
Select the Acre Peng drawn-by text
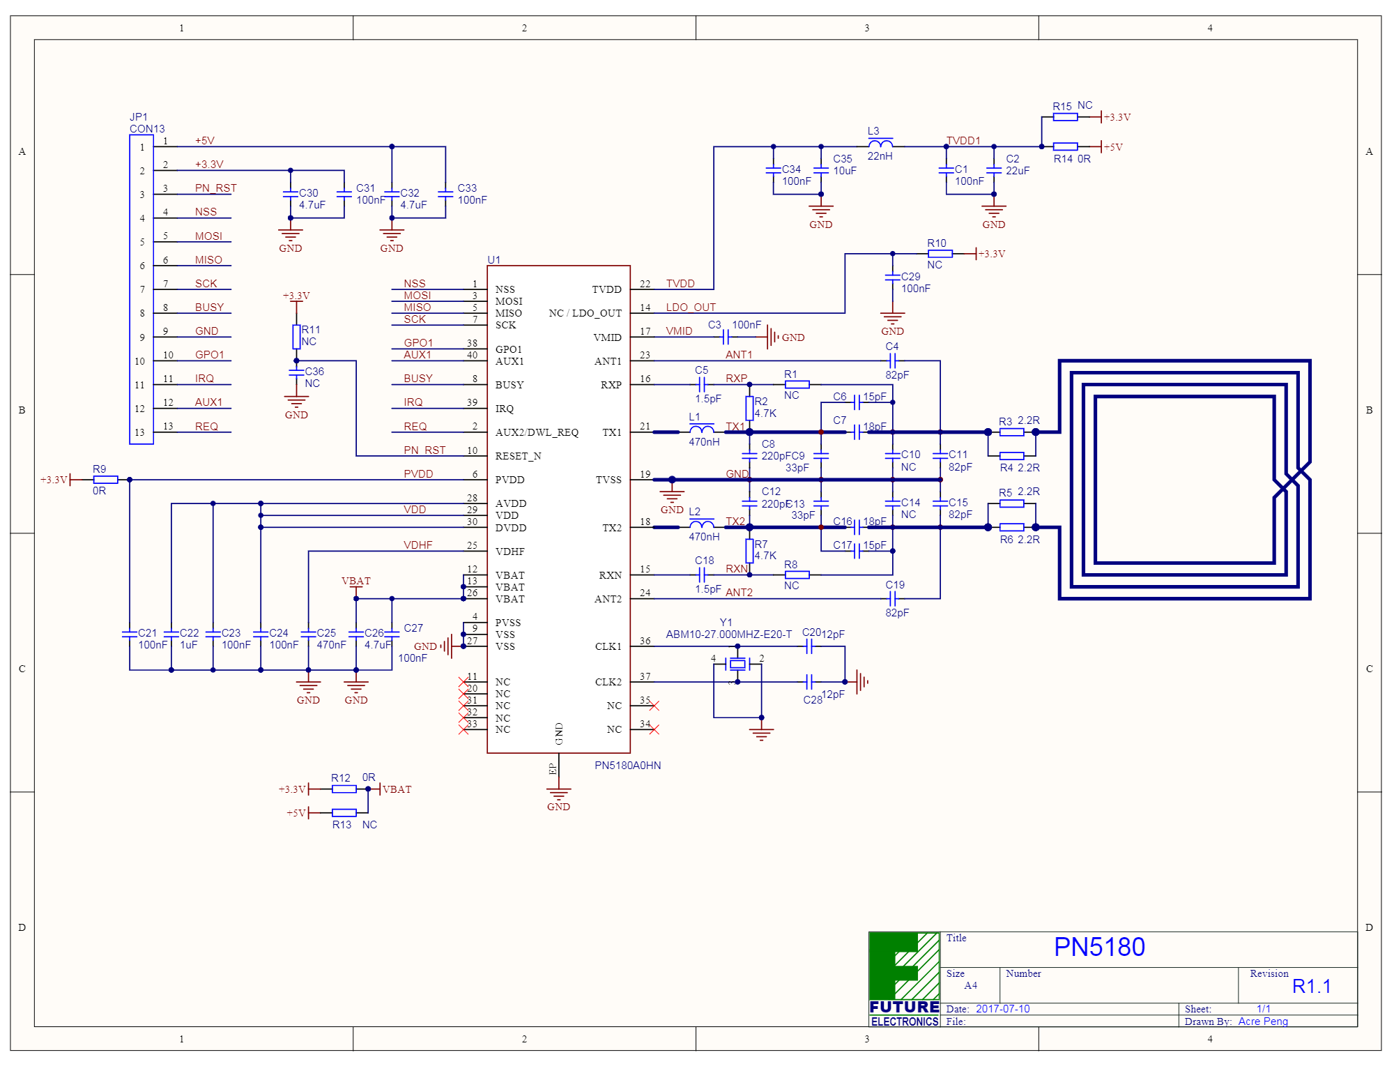pos(1263,1021)
